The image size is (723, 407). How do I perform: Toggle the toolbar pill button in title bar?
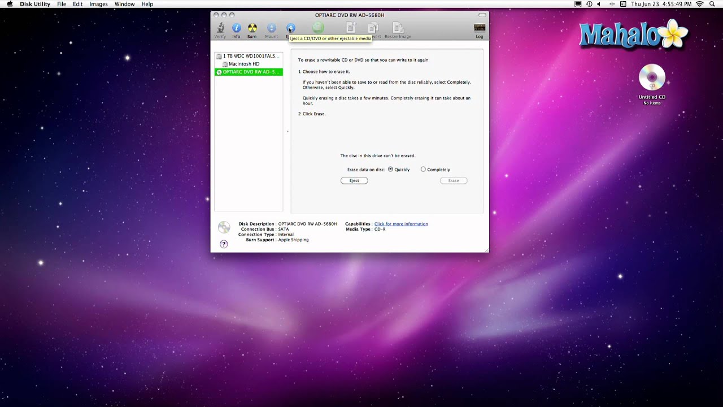(x=482, y=15)
